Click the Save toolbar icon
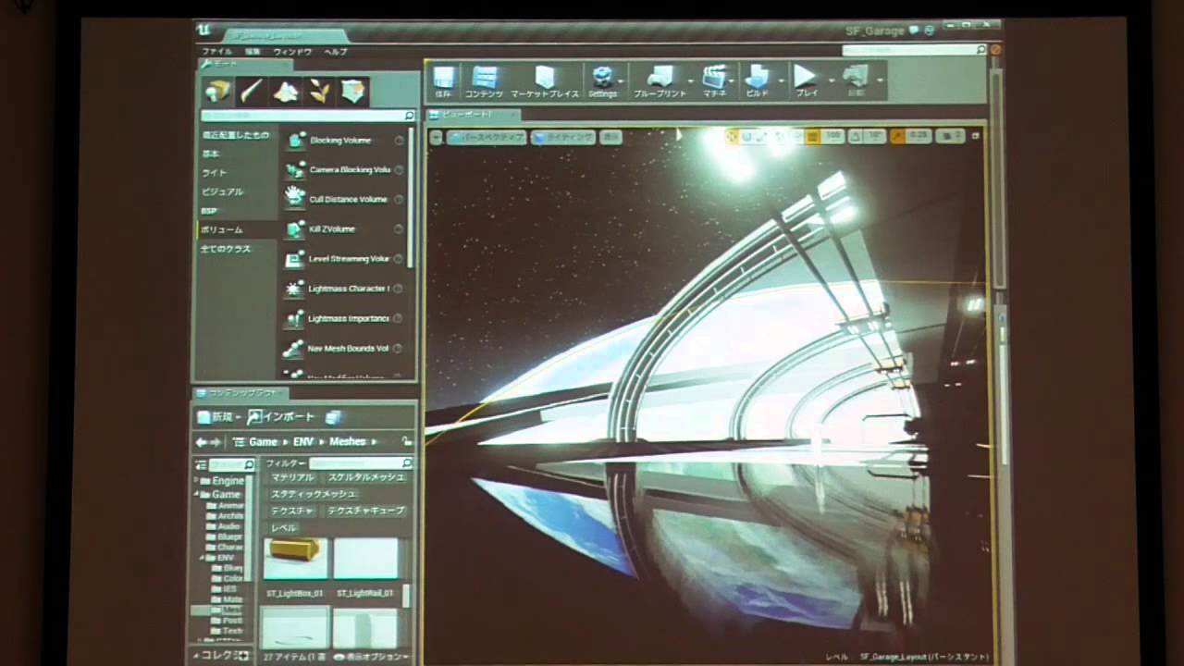Image resolution: width=1184 pixels, height=666 pixels. pyautogui.click(x=444, y=78)
